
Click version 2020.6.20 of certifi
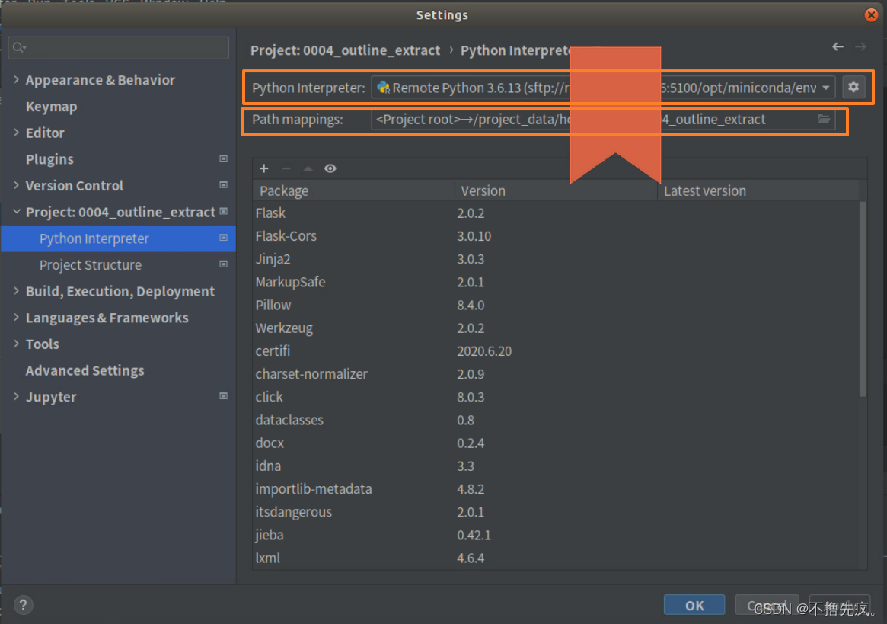click(x=484, y=351)
